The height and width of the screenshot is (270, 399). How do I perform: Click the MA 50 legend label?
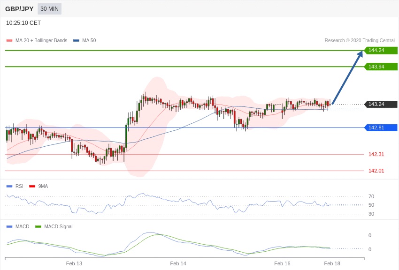click(x=89, y=40)
